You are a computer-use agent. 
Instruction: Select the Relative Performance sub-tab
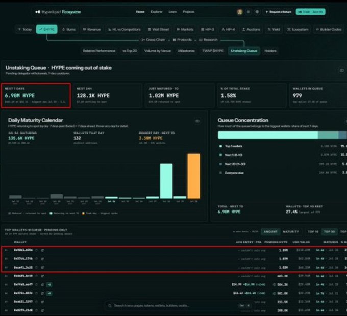(99, 51)
